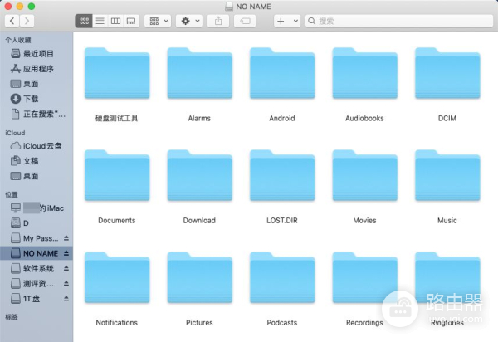
Task: Go forward with the right arrow button
Action: 29,20
